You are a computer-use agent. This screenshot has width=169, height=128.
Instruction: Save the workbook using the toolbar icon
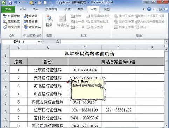pos(10,2)
